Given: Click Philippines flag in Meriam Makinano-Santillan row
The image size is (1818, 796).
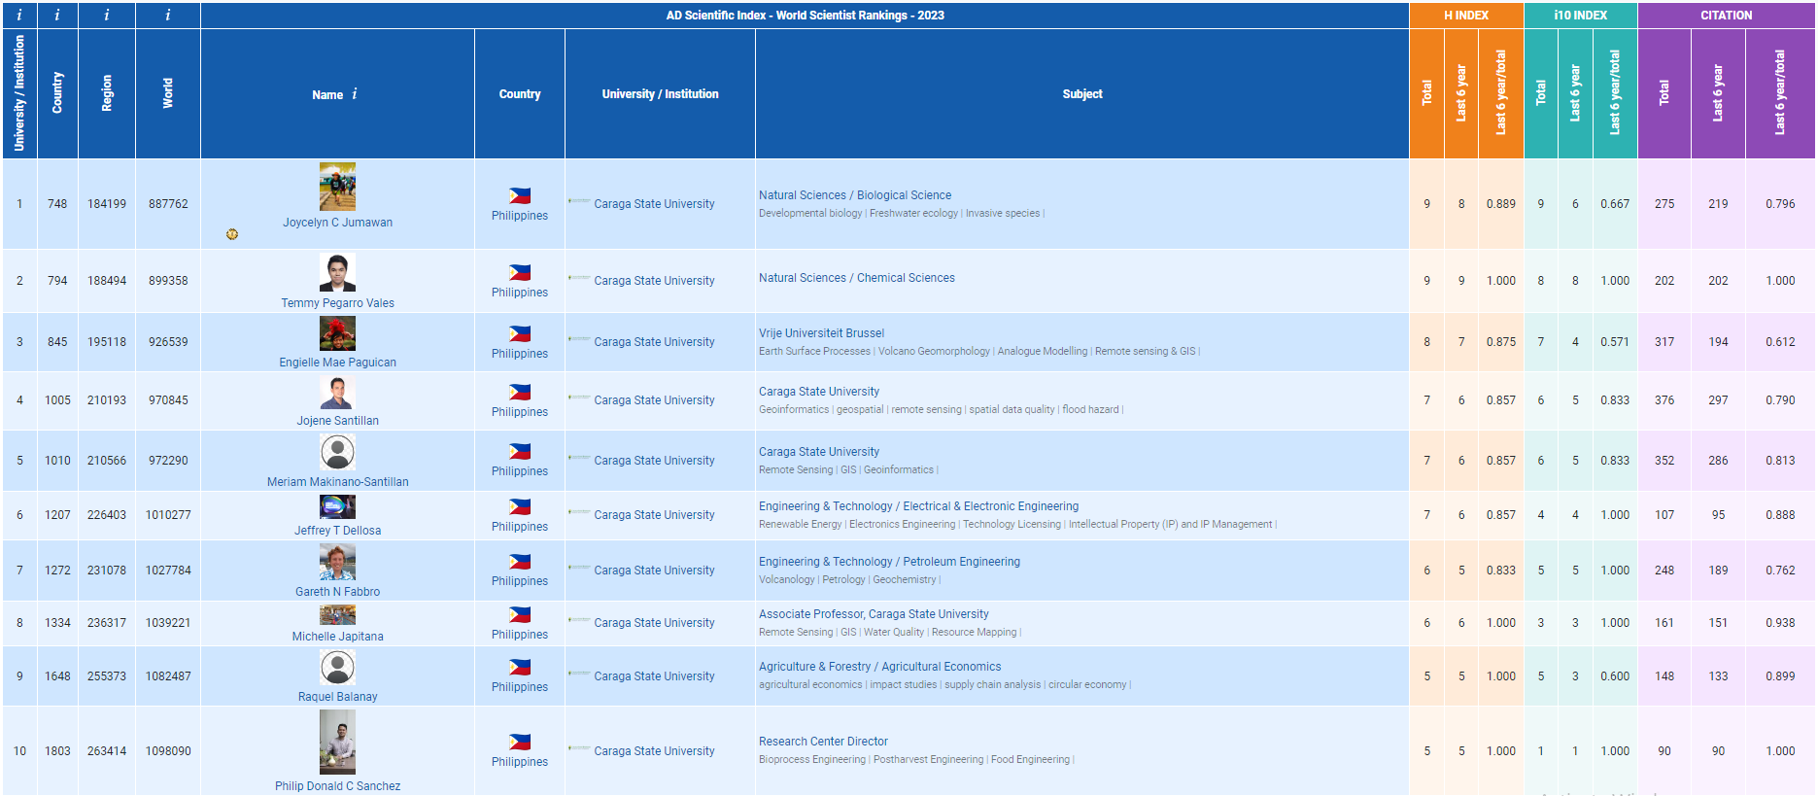Looking at the screenshot, I should coord(520,451).
